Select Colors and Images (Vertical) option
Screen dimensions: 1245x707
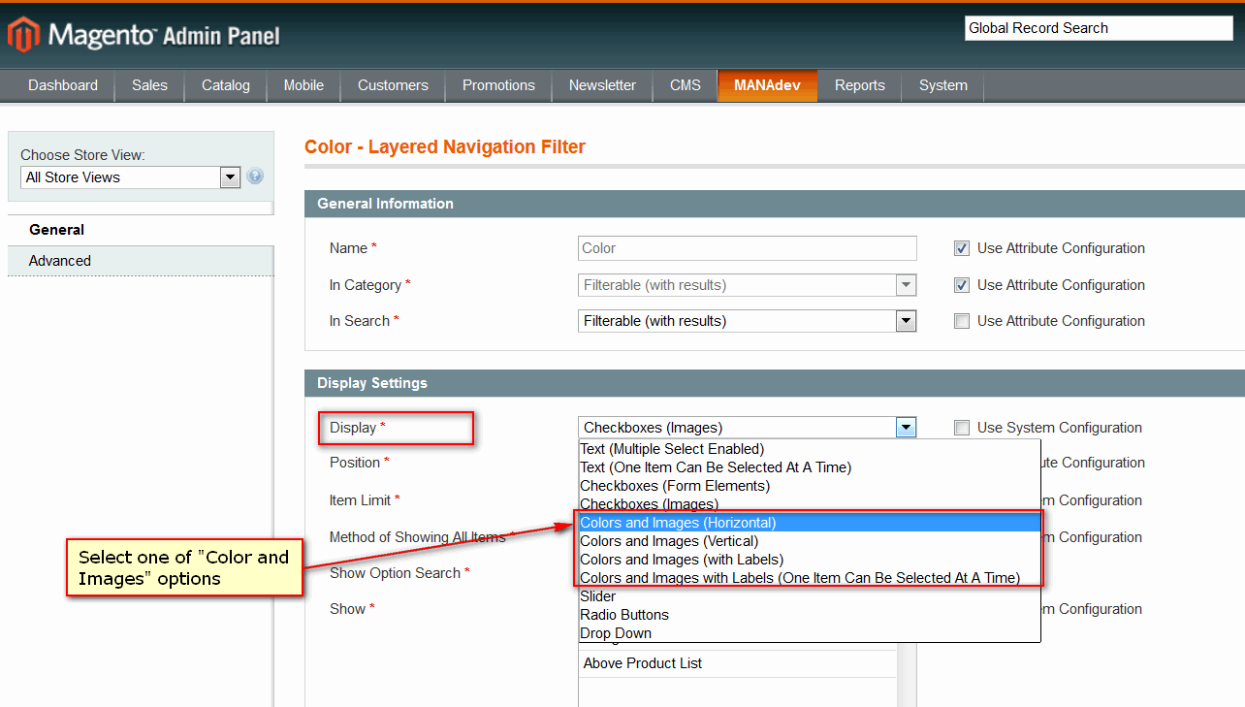[810, 541]
